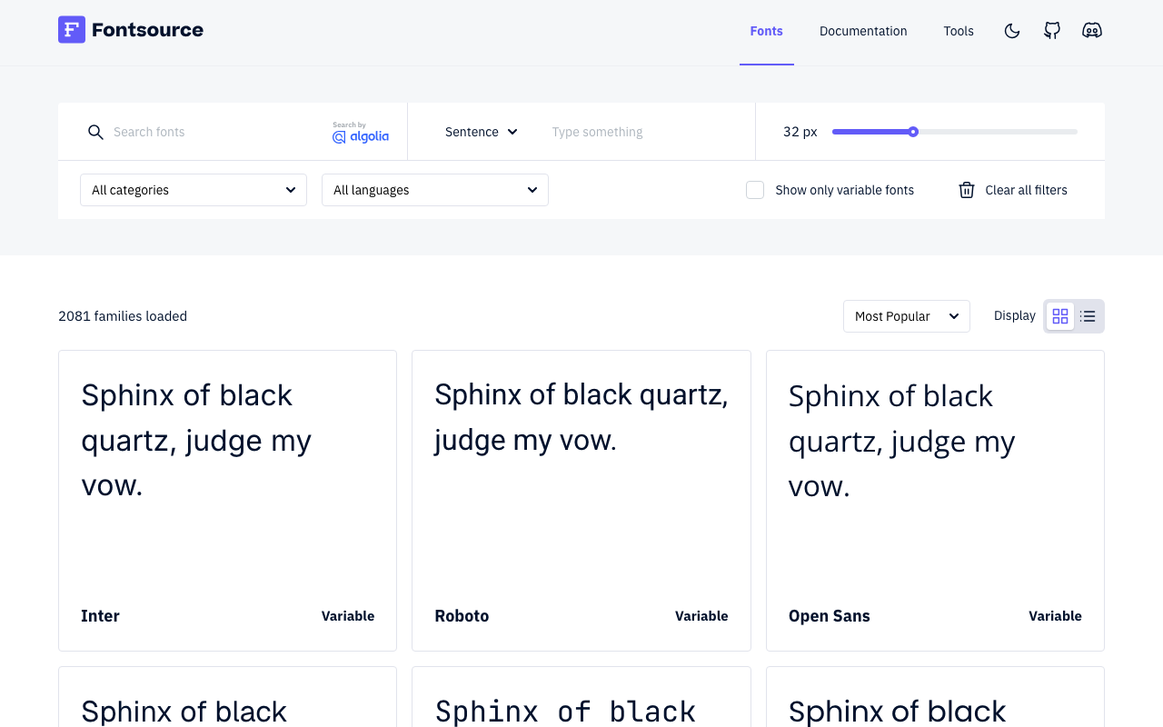The width and height of the screenshot is (1163, 727).
Task: Open the Sentence preview dropdown
Action: pyautogui.click(x=482, y=132)
